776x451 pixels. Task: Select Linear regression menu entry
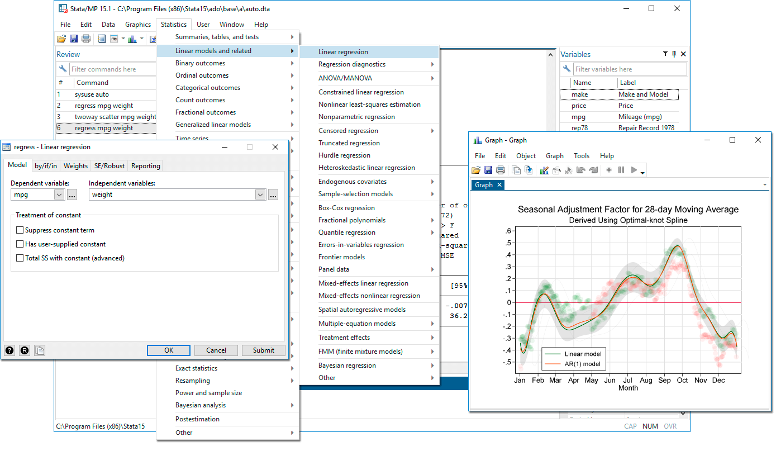(x=369, y=52)
